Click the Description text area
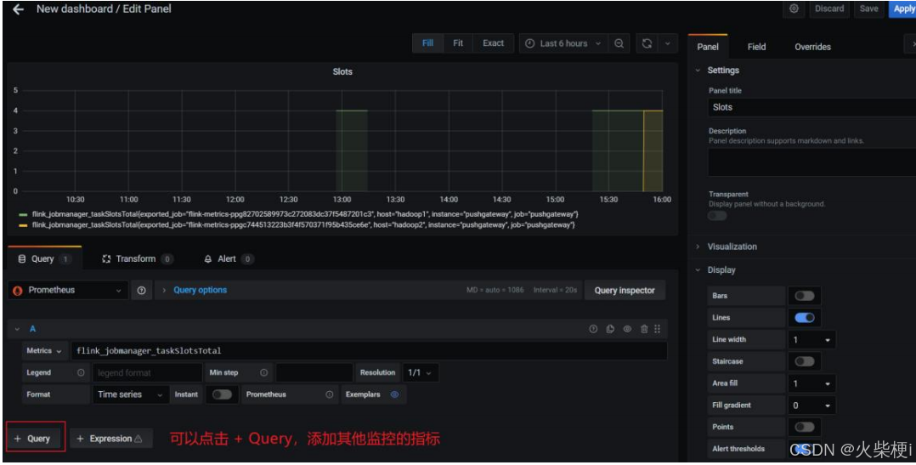This screenshot has width=916, height=465. coord(812,162)
